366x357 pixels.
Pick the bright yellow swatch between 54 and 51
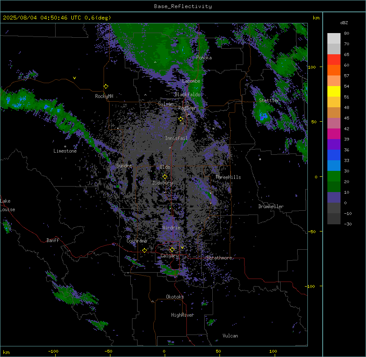[334, 91]
